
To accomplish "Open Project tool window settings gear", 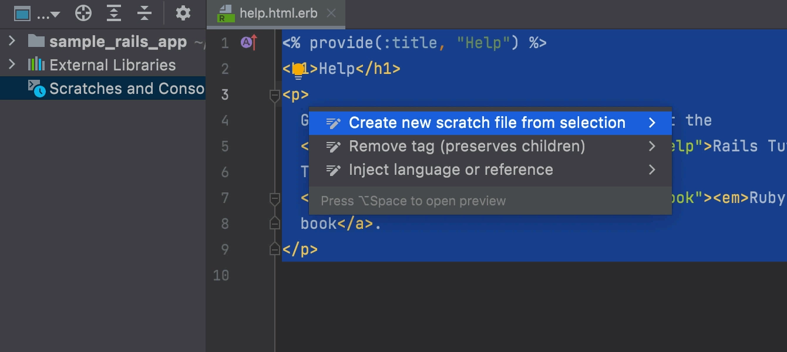I will click(183, 13).
